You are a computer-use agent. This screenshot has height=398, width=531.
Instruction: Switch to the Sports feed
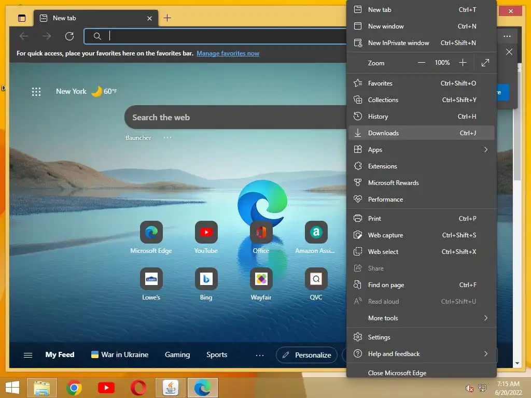217,354
